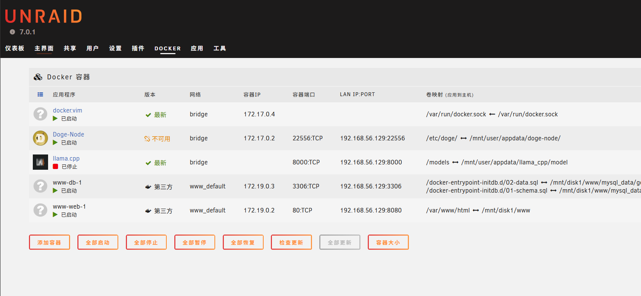This screenshot has width=641, height=296.
Task: Click the /etc/doge/ volume mapping path
Action: click(441, 138)
